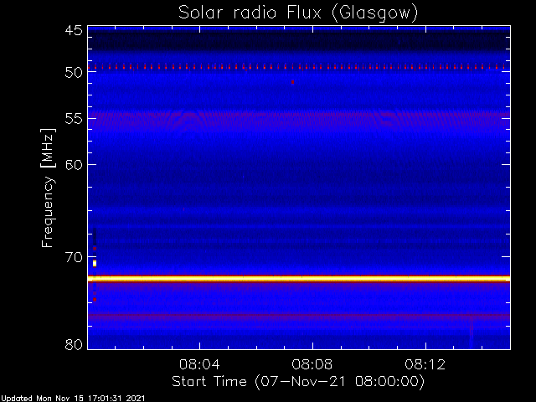Click the purple band below 75 MHz
The height and width of the screenshot is (402, 536).
coord(299,317)
